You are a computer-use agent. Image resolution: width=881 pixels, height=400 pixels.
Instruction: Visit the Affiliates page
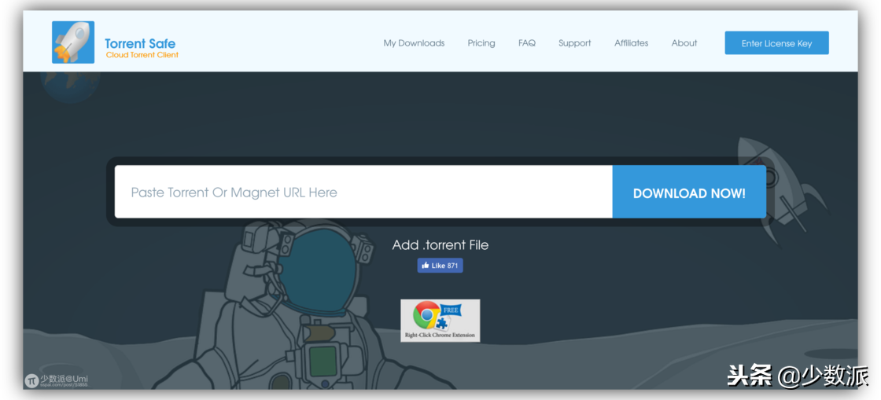pos(632,43)
